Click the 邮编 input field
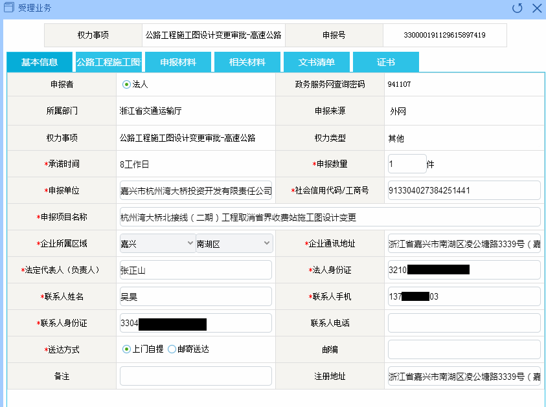The image size is (546, 407). point(464,349)
